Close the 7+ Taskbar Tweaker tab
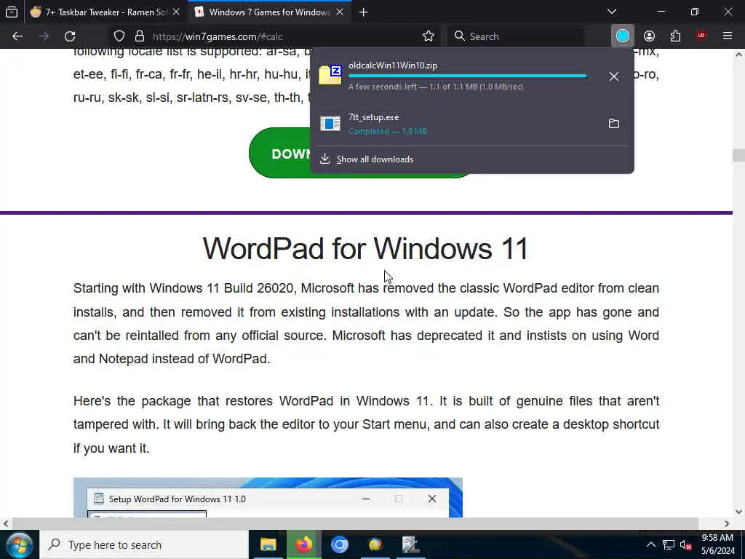 pyautogui.click(x=176, y=12)
